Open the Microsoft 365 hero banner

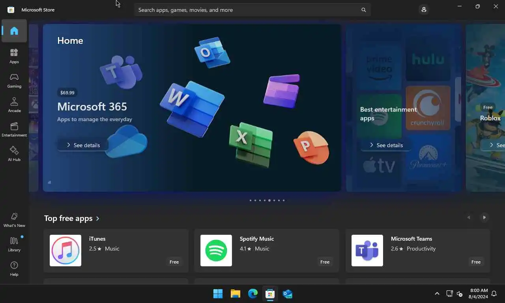(x=192, y=108)
